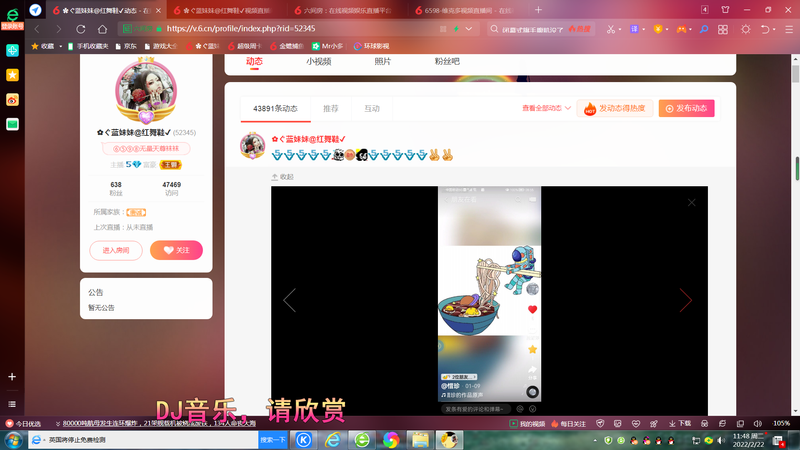Click the browser forward arrow
This screenshot has height=450, width=800.
[x=59, y=29]
